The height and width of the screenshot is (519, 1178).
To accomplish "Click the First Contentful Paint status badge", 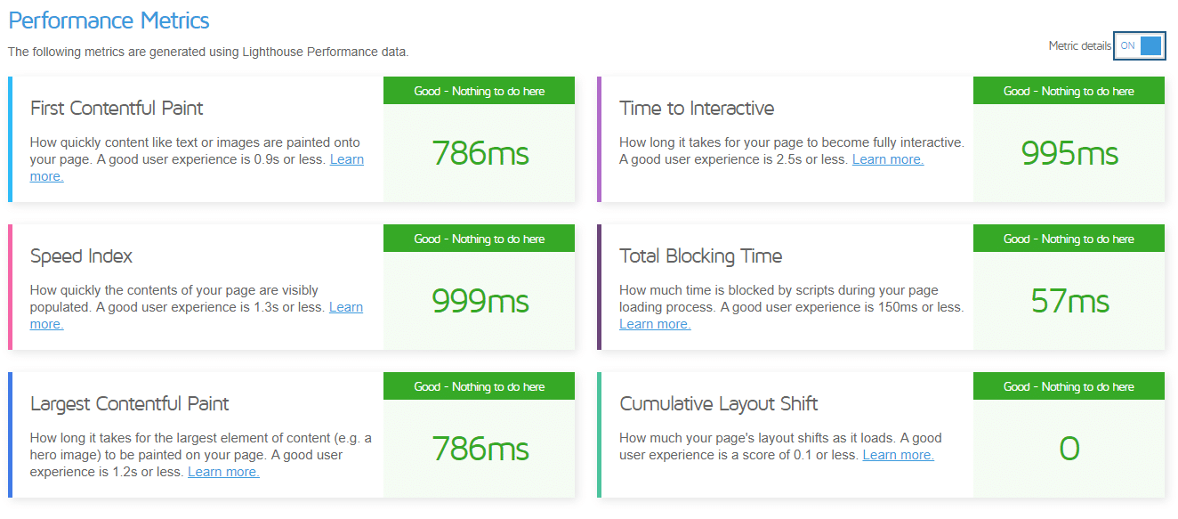I will click(479, 90).
